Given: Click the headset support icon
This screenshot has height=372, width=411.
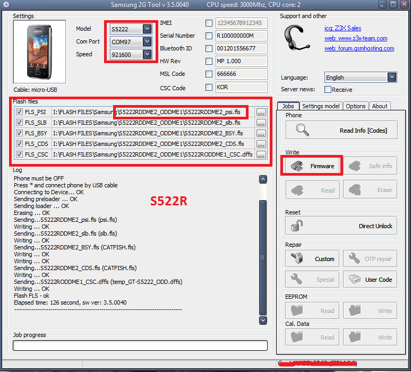Looking at the screenshot, I should click(297, 38).
